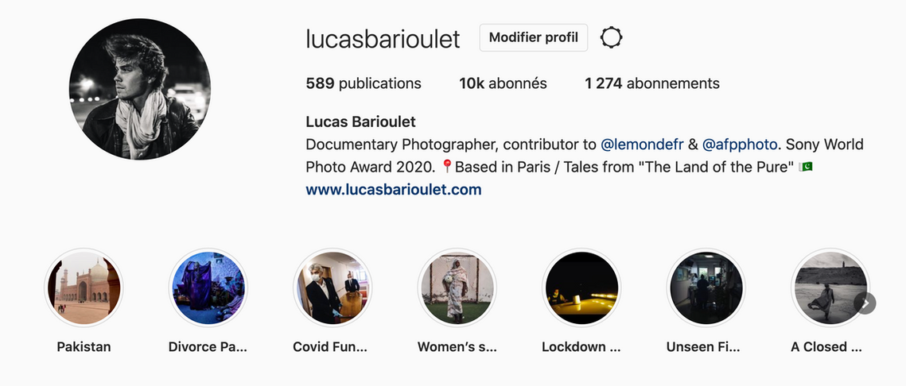
Task: Visit the www.lucasbarioulet.com link
Action: point(394,189)
